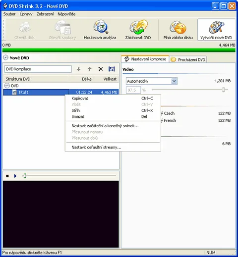Click the DVD kompilace name field

(x=38, y=69)
